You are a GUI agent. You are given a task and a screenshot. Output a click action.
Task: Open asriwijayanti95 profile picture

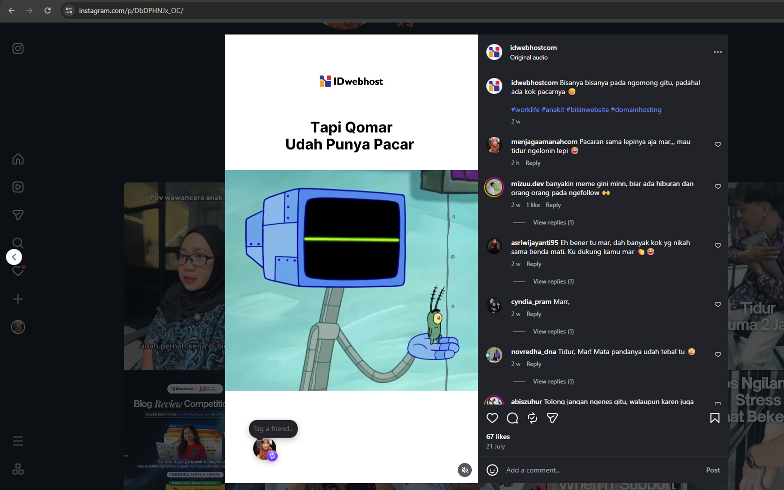coord(494,246)
